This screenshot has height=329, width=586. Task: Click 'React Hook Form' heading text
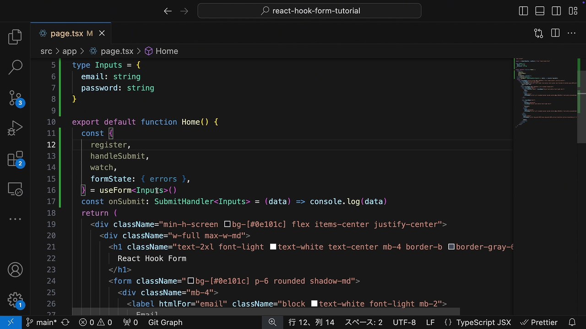pos(152,258)
